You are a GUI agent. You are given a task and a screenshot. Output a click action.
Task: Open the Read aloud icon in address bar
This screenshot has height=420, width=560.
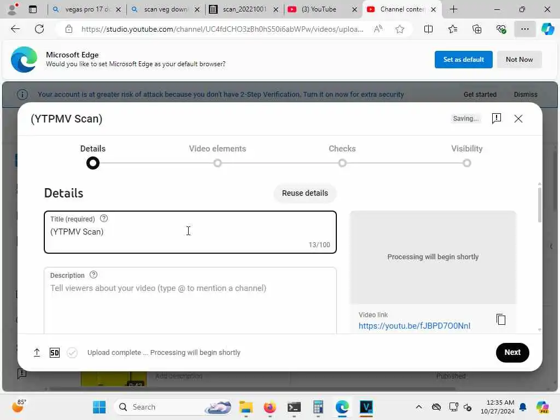pyautogui.click(x=378, y=29)
